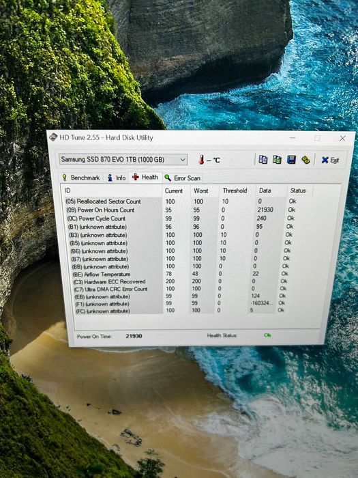Click the Worst column header

pyautogui.click(x=205, y=191)
